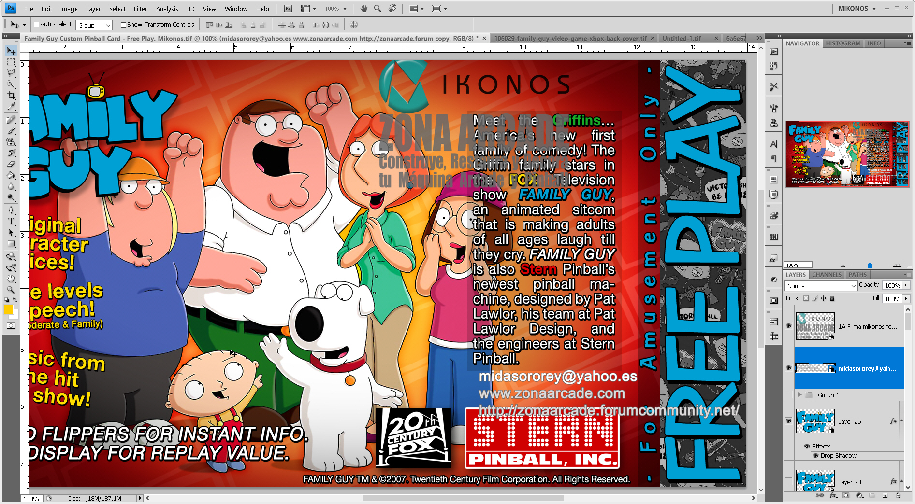Viewport: 915px width, 504px height.
Task: Select the Rectangular Marquee tool
Action: pos(11,62)
